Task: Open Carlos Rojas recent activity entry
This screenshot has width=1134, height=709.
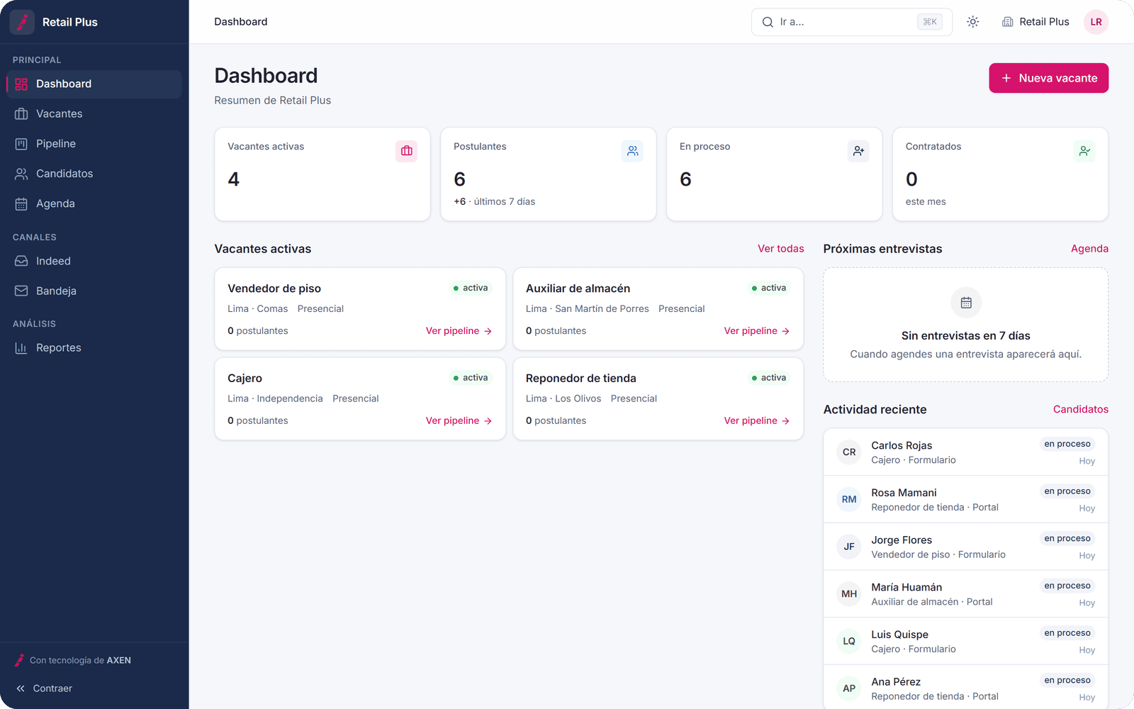Action: (x=965, y=452)
